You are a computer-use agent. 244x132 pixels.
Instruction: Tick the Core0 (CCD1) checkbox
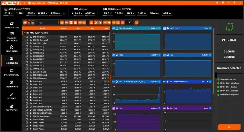pyautogui.click(x=27, y=46)
